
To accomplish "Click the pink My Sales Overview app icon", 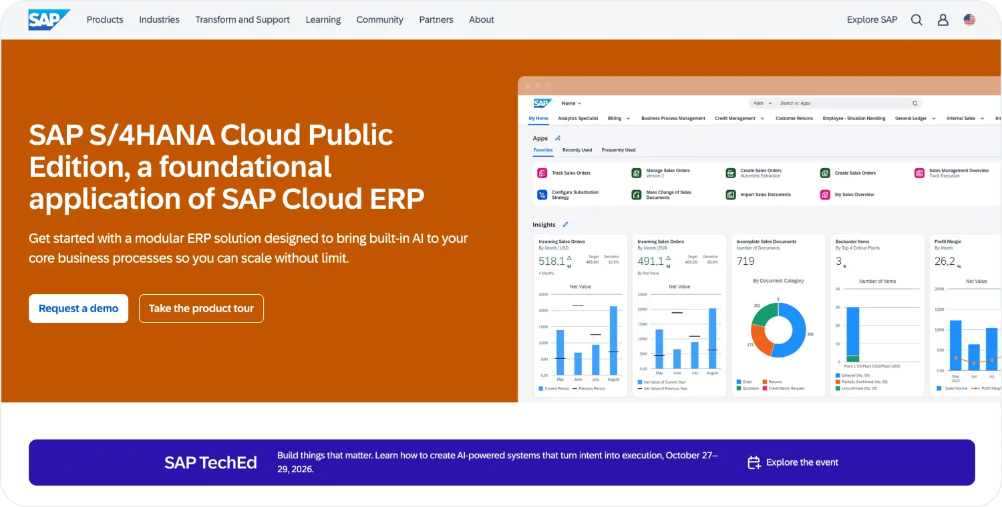I will (x=826, y=195).
